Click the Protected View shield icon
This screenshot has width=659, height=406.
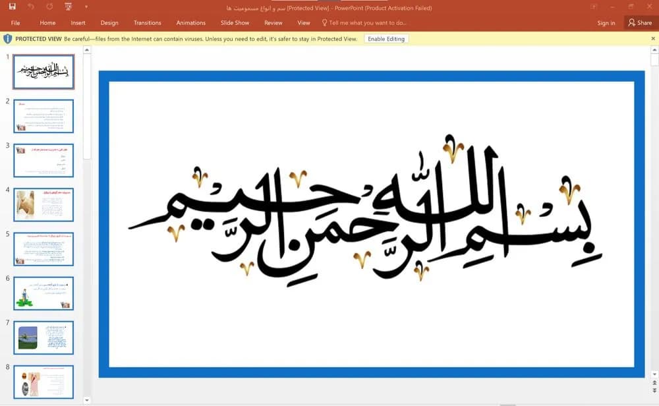[x=7, y=39]
